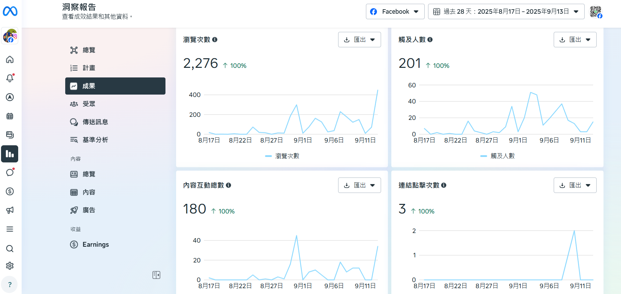
Task: Select 受眾 in the insights menu
Action: tap(89, 104)
